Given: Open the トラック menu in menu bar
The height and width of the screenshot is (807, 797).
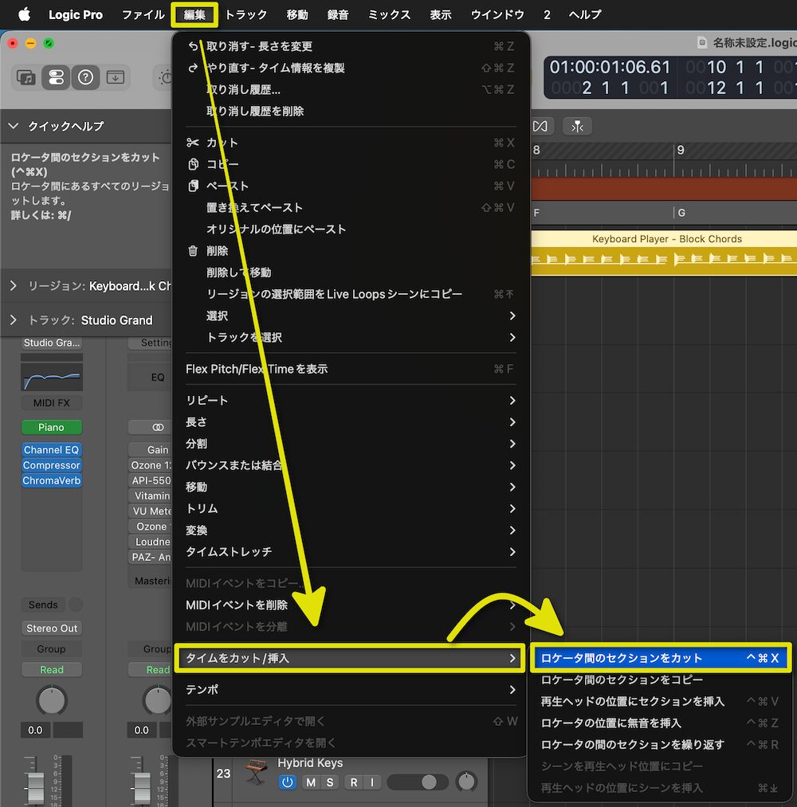Looking at the screenshot, I should click(x=246, y=14).
